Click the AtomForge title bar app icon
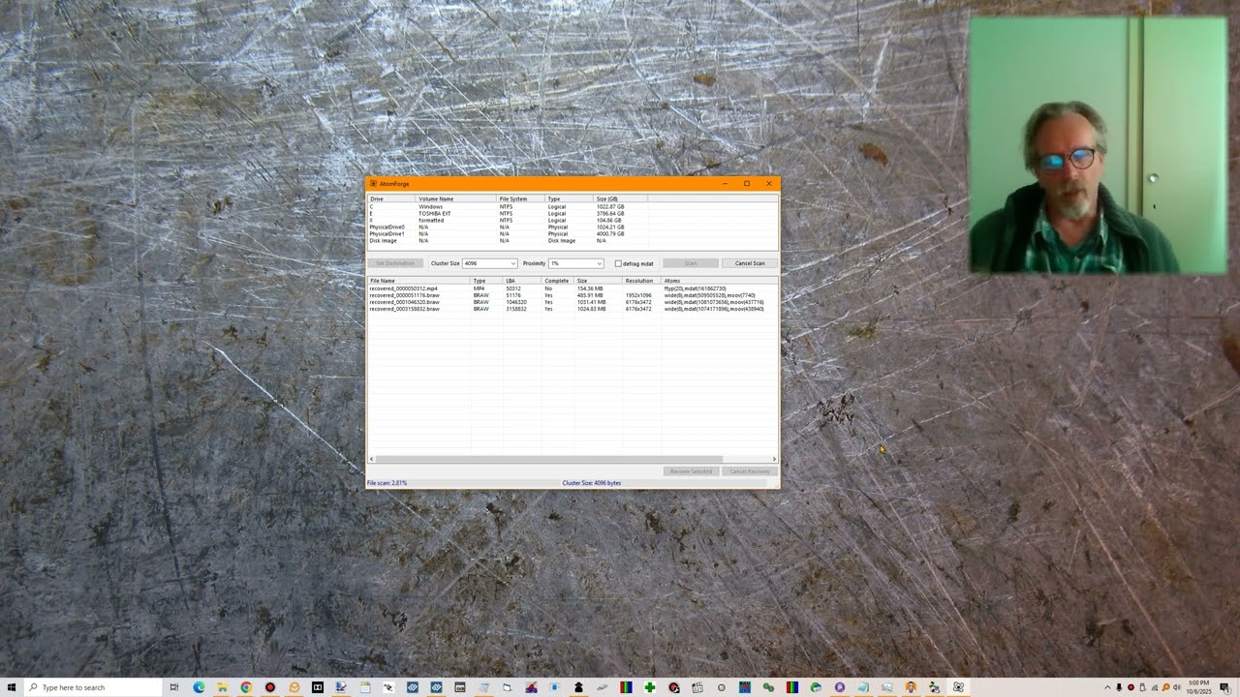Image resolution: width=1240 pixels, height=697 pixels. coord(373,183)
